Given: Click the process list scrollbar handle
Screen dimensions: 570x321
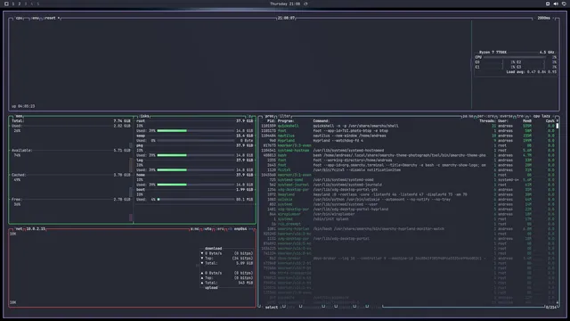Looking at the screenshot, I should (558, 126).
